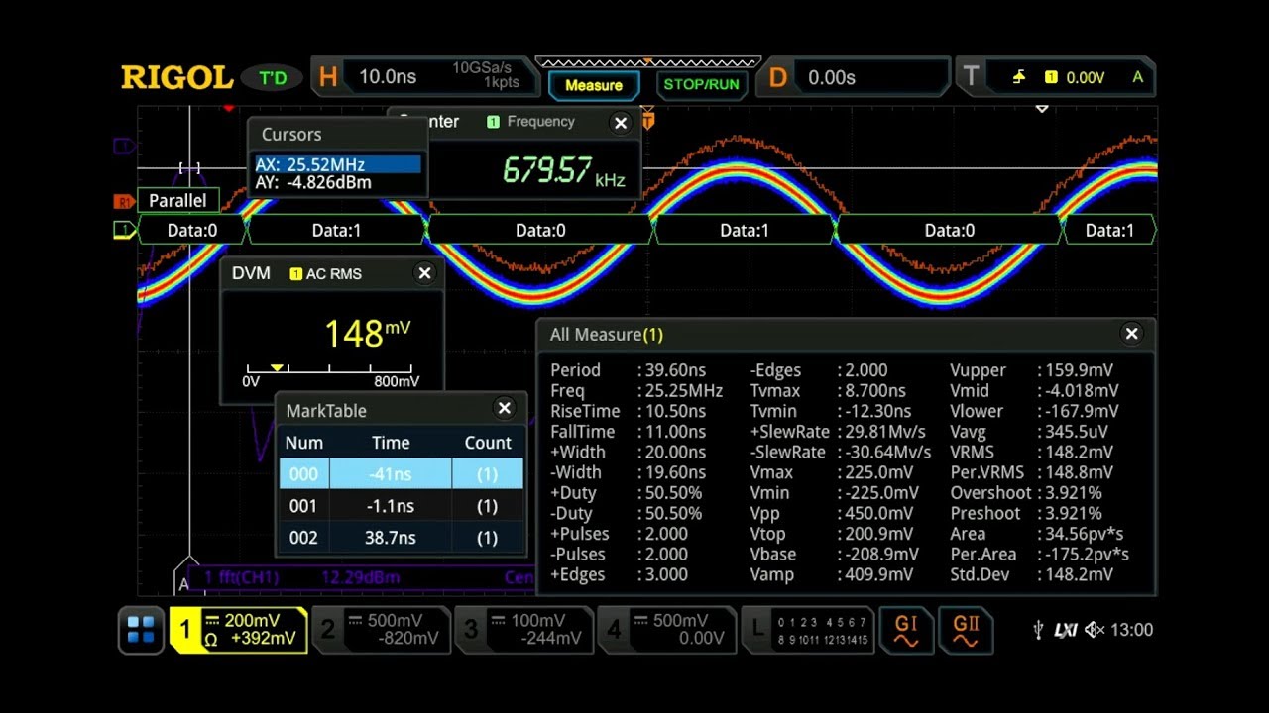Click cursor A marker at graticule bottom

[184, 583]
